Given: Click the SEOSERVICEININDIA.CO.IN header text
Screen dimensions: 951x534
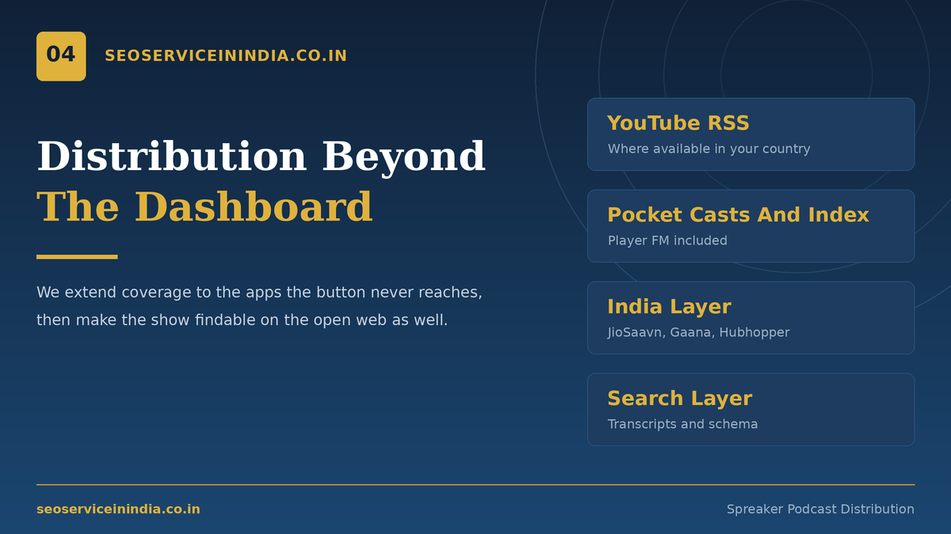Looking at the screenshot, I should tap(226, 56).
